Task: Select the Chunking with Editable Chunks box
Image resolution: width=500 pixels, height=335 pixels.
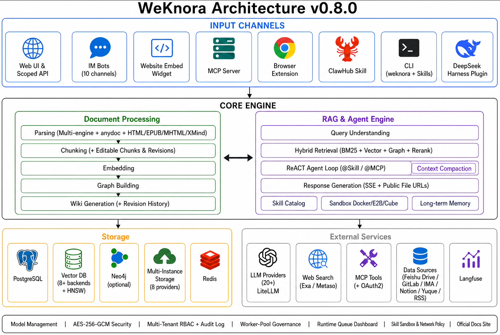Action: pyautogui.click(x=118, y=151)
